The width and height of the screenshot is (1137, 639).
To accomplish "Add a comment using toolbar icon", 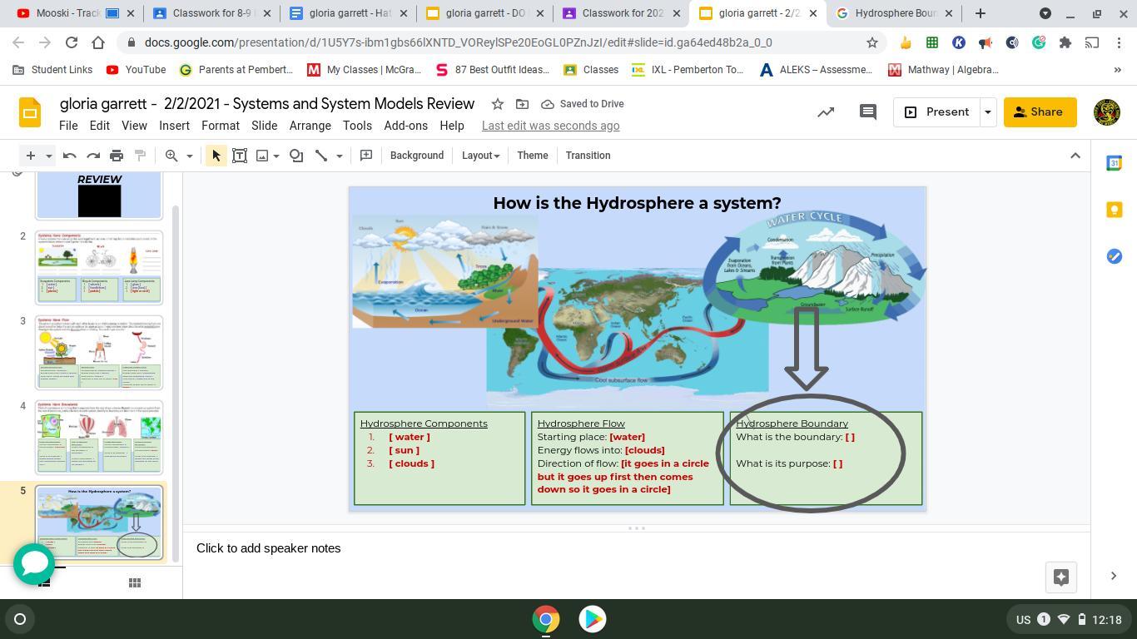I will pos(366,156).
